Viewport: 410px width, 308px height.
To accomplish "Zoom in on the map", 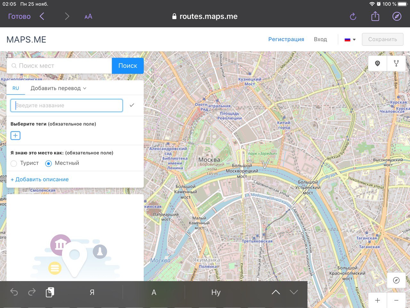I will [x=377, y=300].
